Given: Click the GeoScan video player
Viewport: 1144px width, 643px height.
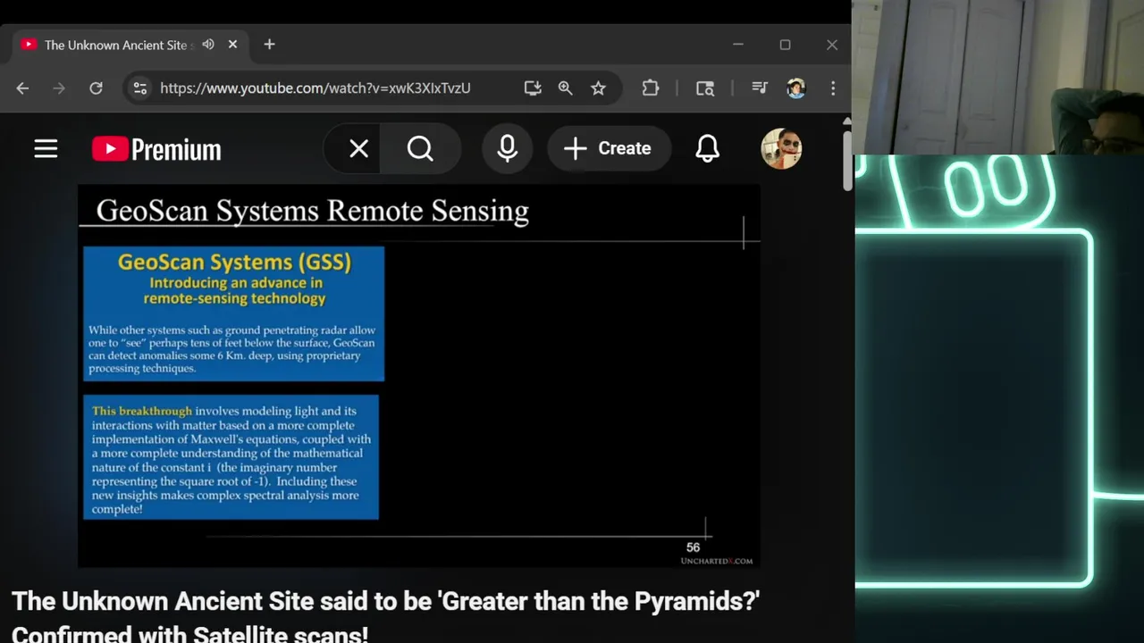Looking at the screenshot, I should point(419,376).
